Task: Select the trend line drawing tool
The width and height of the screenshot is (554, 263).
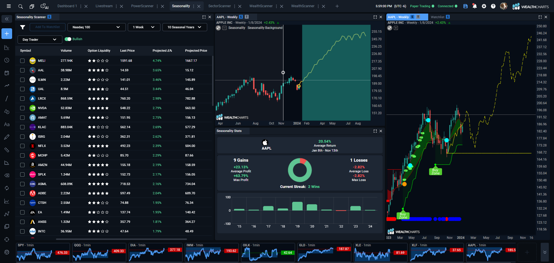Action: [x=7, y=98]
